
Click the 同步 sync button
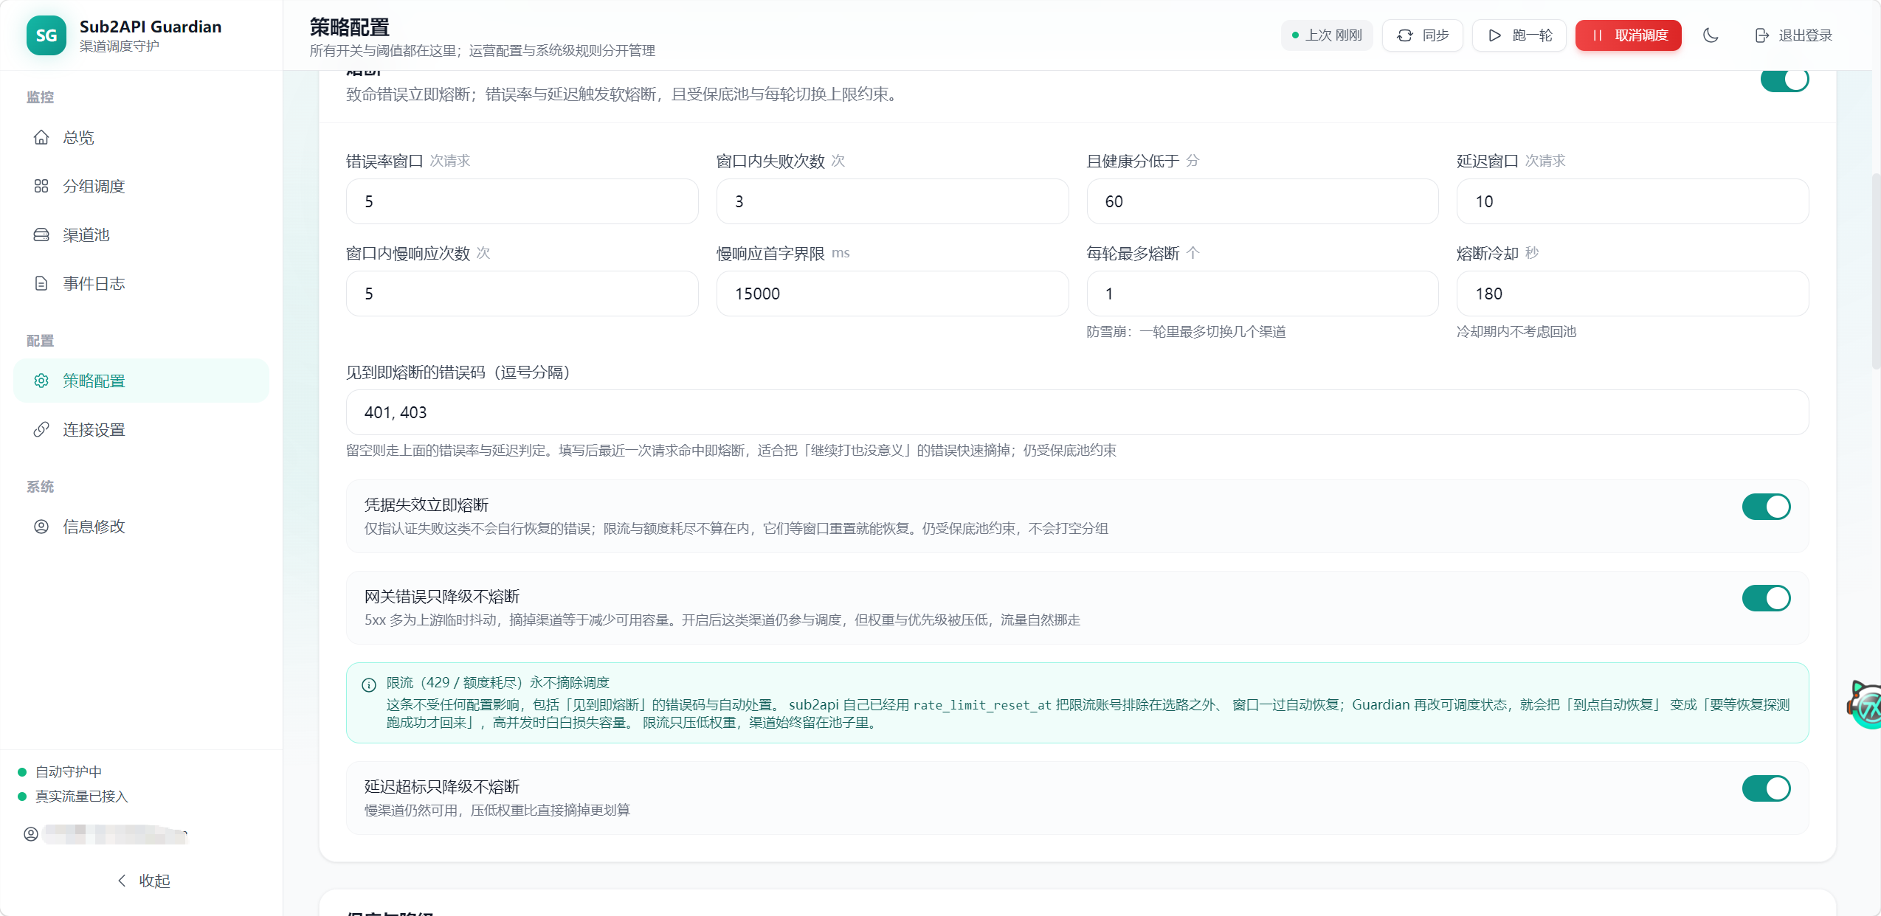click(1422, 35)
